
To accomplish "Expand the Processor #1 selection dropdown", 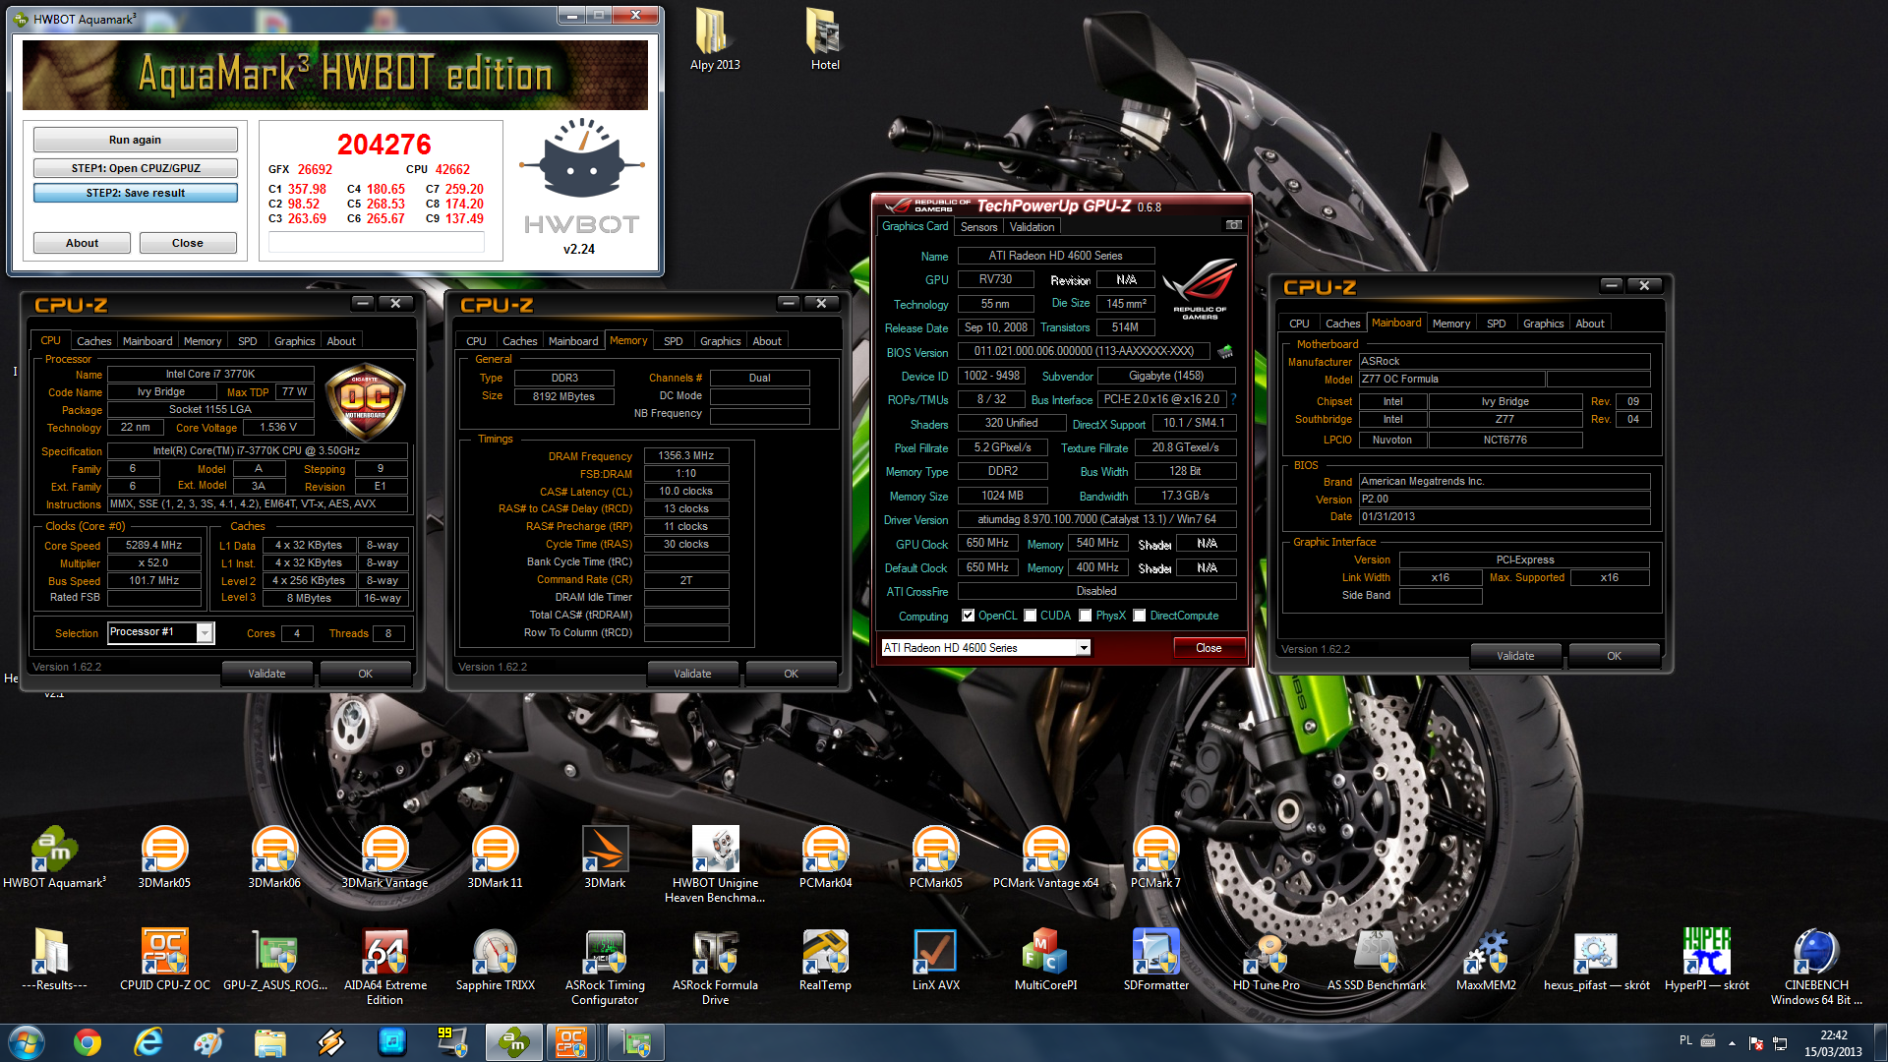I will pyautogui.click(x=205, y=632).
